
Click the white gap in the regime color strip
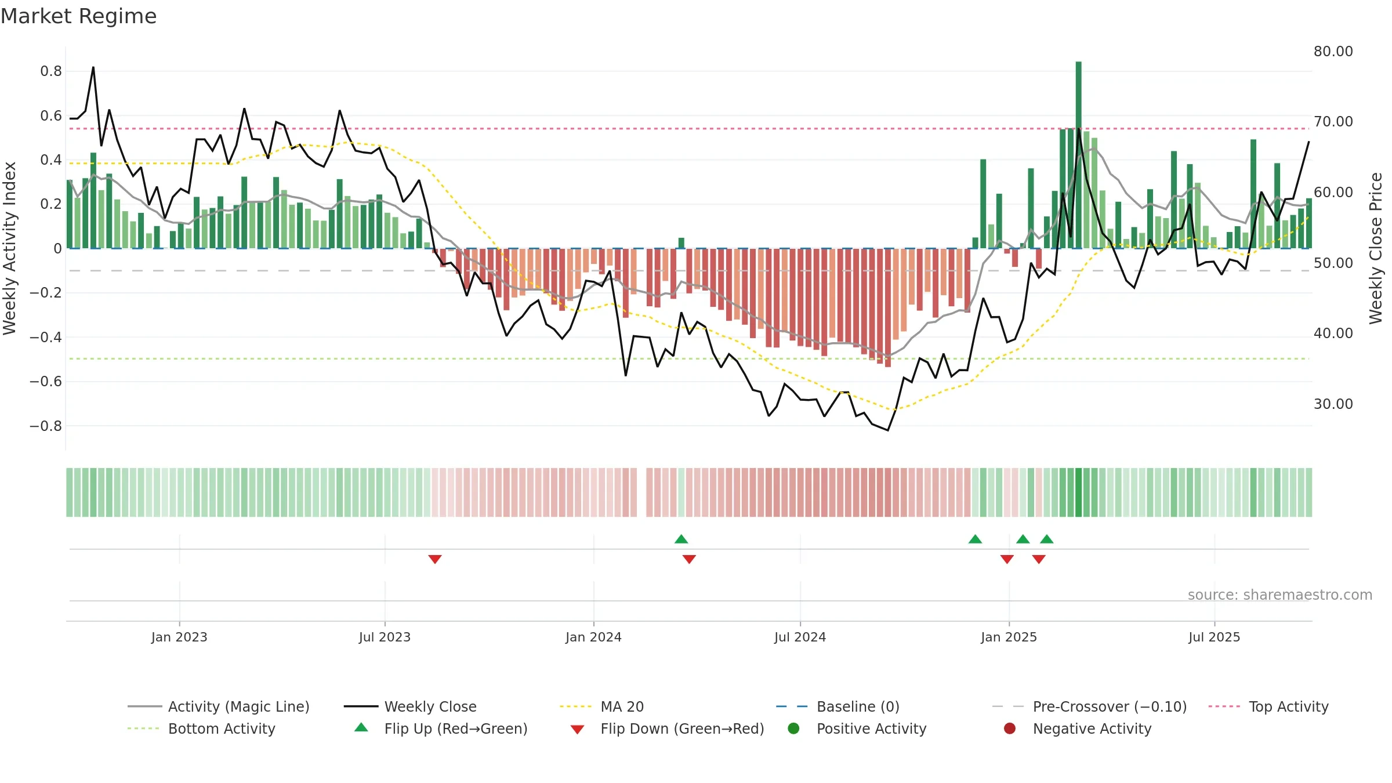641,492
